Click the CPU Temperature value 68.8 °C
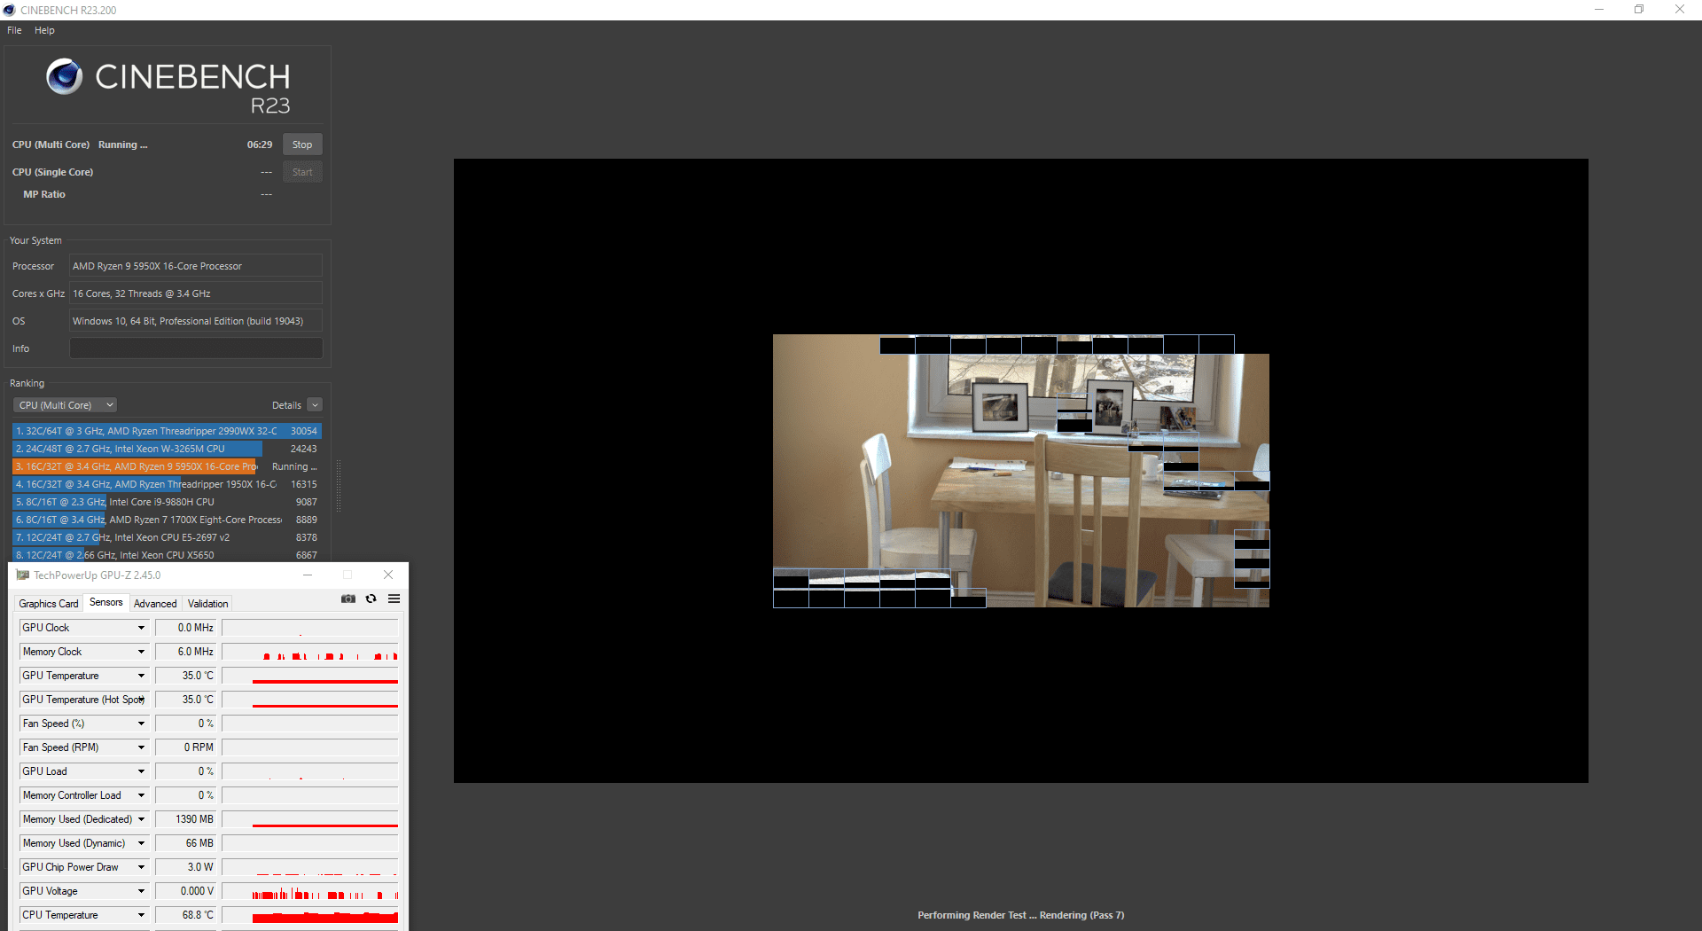Image resolution: width=1702 pixels, height=931 pixels. point(186,915)
